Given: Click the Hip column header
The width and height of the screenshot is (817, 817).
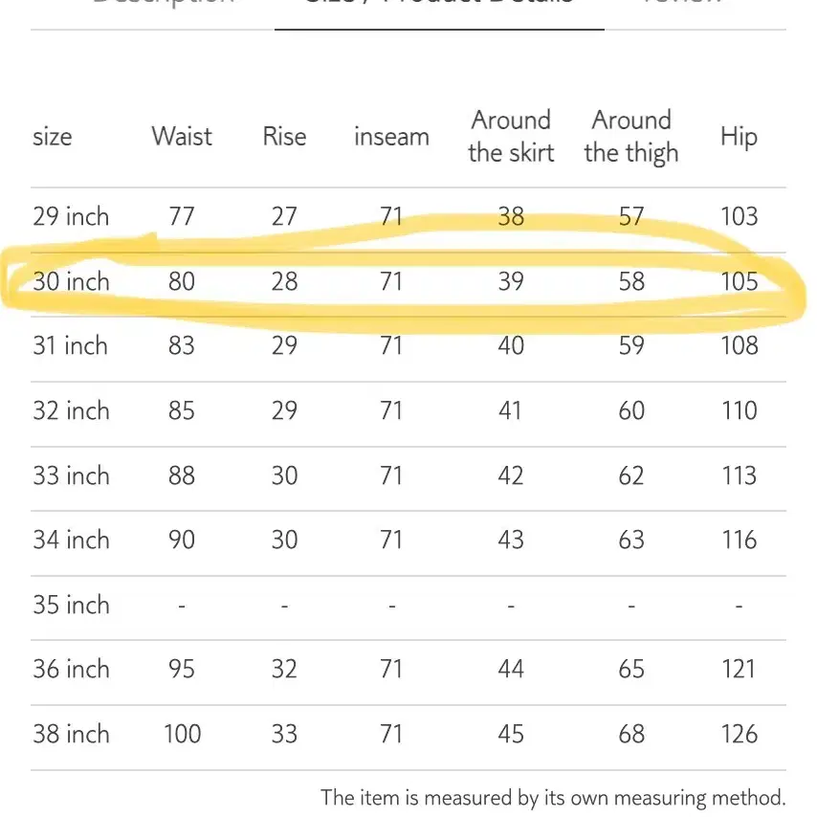Looking at the screenshot, I should pyautogui.click(x=739, y=138).
